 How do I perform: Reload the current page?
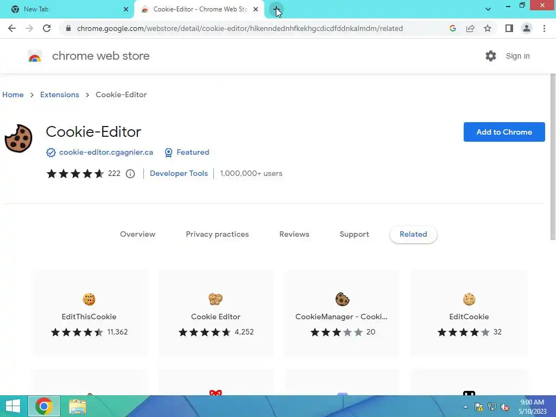47,28
